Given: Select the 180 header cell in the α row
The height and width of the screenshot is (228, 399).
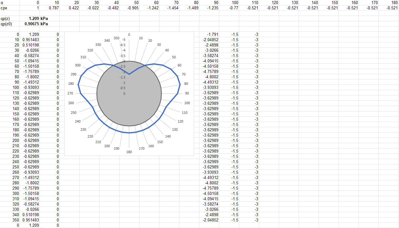Looking at the screenshot, I should coord(389,2).
